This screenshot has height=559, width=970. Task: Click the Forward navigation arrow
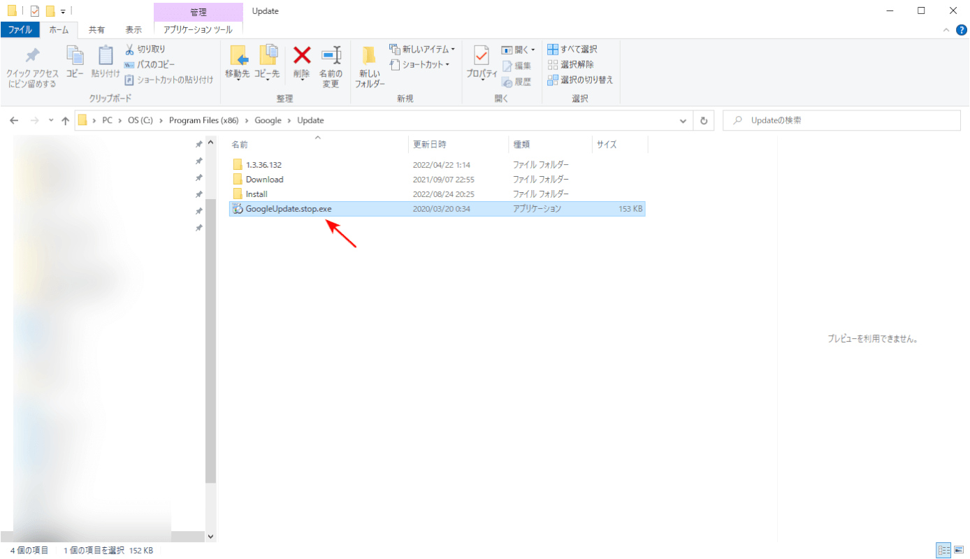[x=34, y=120]
